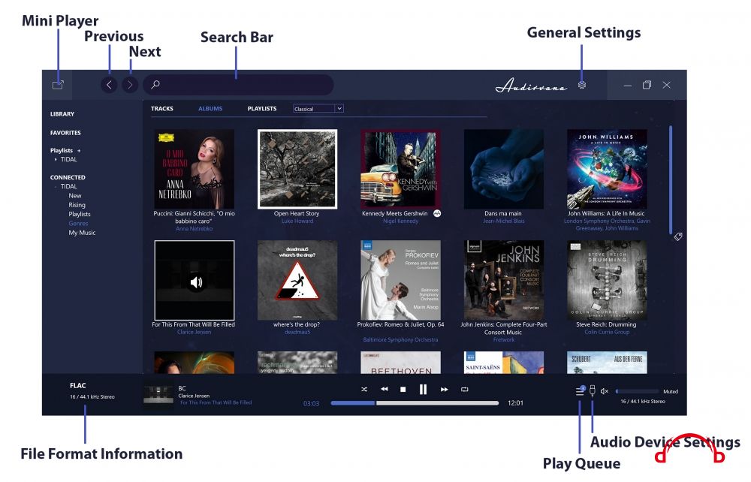Viewport: 751px width, 482px height.
Task: Open general settings gear icon
Action: [582, 85]
